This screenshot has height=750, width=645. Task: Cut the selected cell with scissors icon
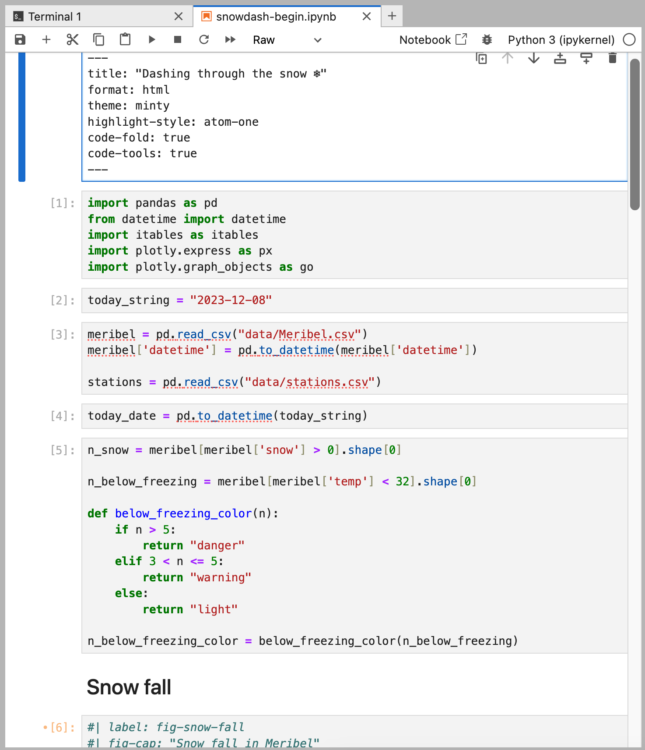click(73, 40)
